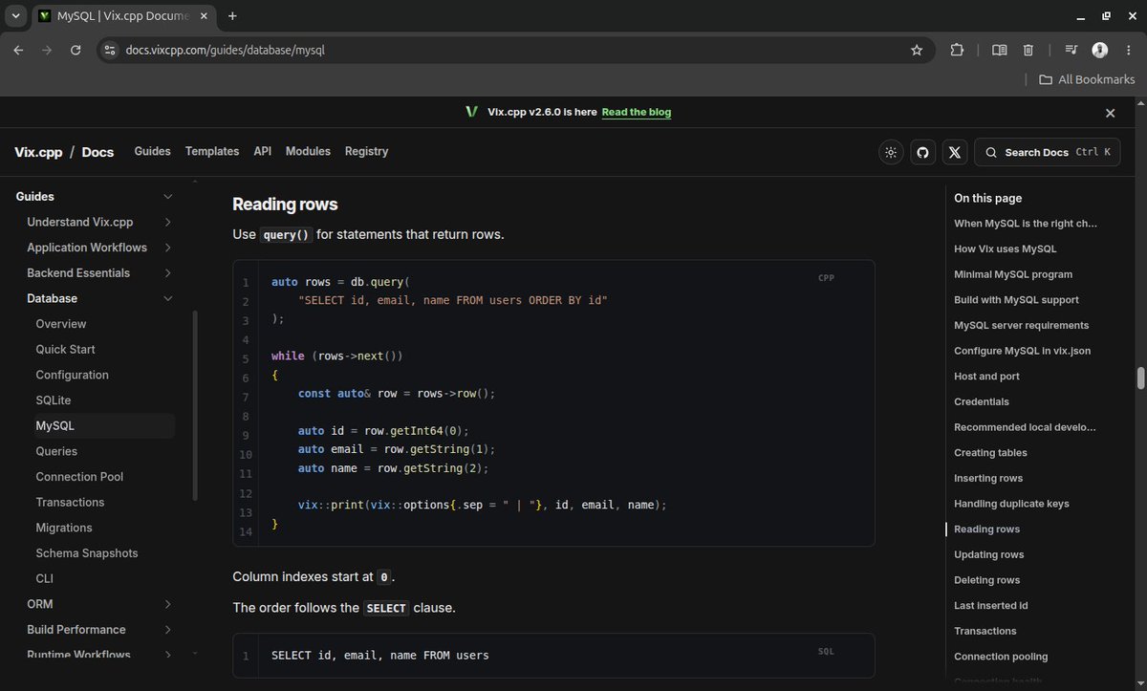Go back with the browser back arrow
The height and width of the screenshot is (691, 1147).
point(18,50)
